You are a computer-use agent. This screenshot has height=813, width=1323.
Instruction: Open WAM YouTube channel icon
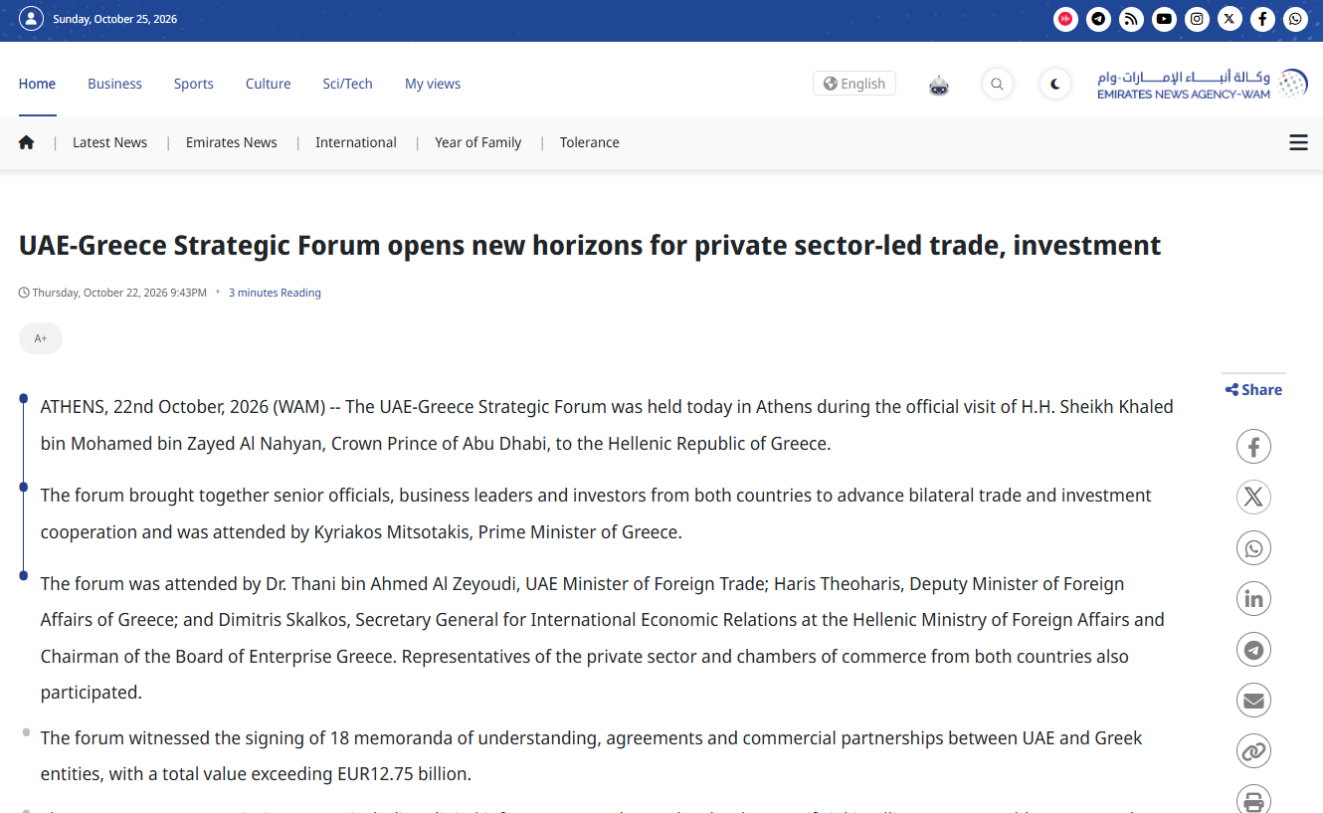pos(1164,19)
